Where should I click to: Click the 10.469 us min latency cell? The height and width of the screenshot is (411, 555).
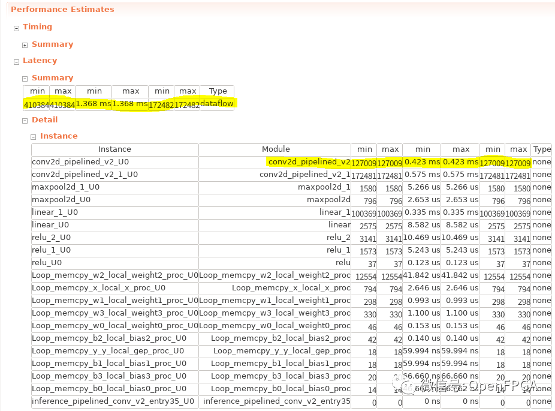pyautogui.click(x=422, y=238)
